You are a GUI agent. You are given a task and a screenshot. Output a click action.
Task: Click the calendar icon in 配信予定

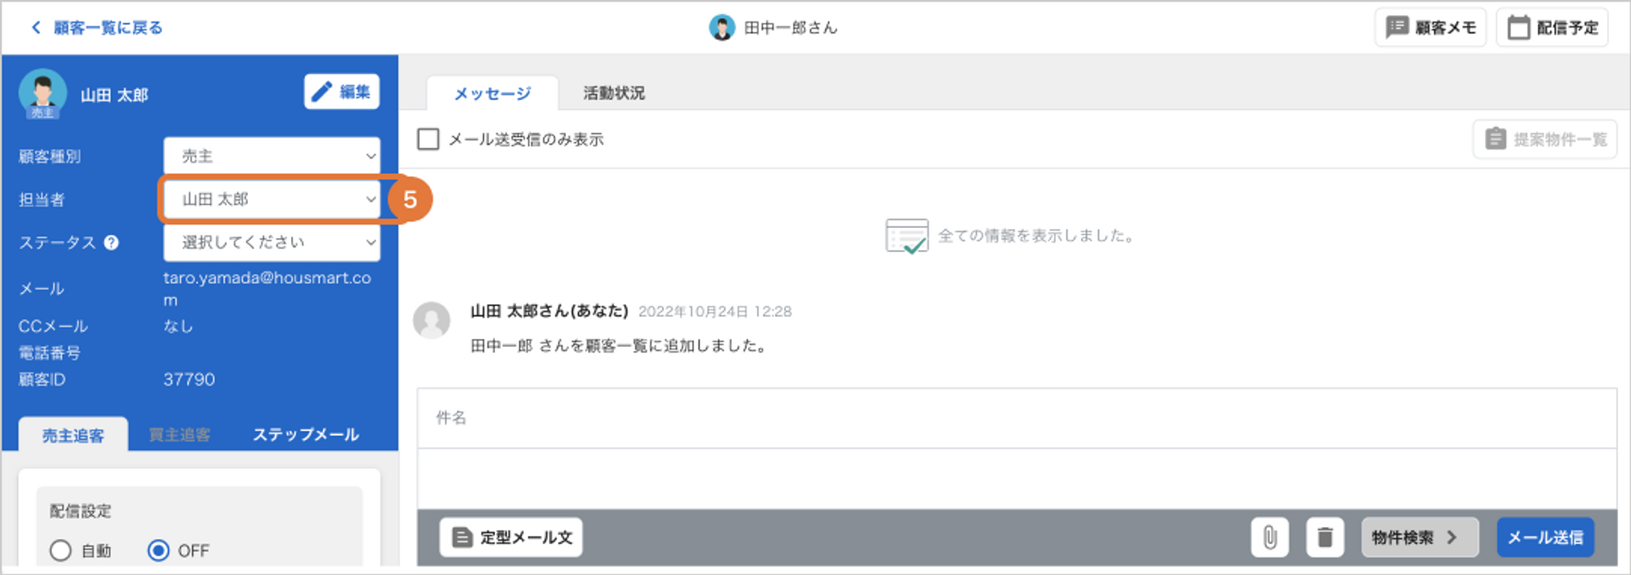tap(1518, 28)
